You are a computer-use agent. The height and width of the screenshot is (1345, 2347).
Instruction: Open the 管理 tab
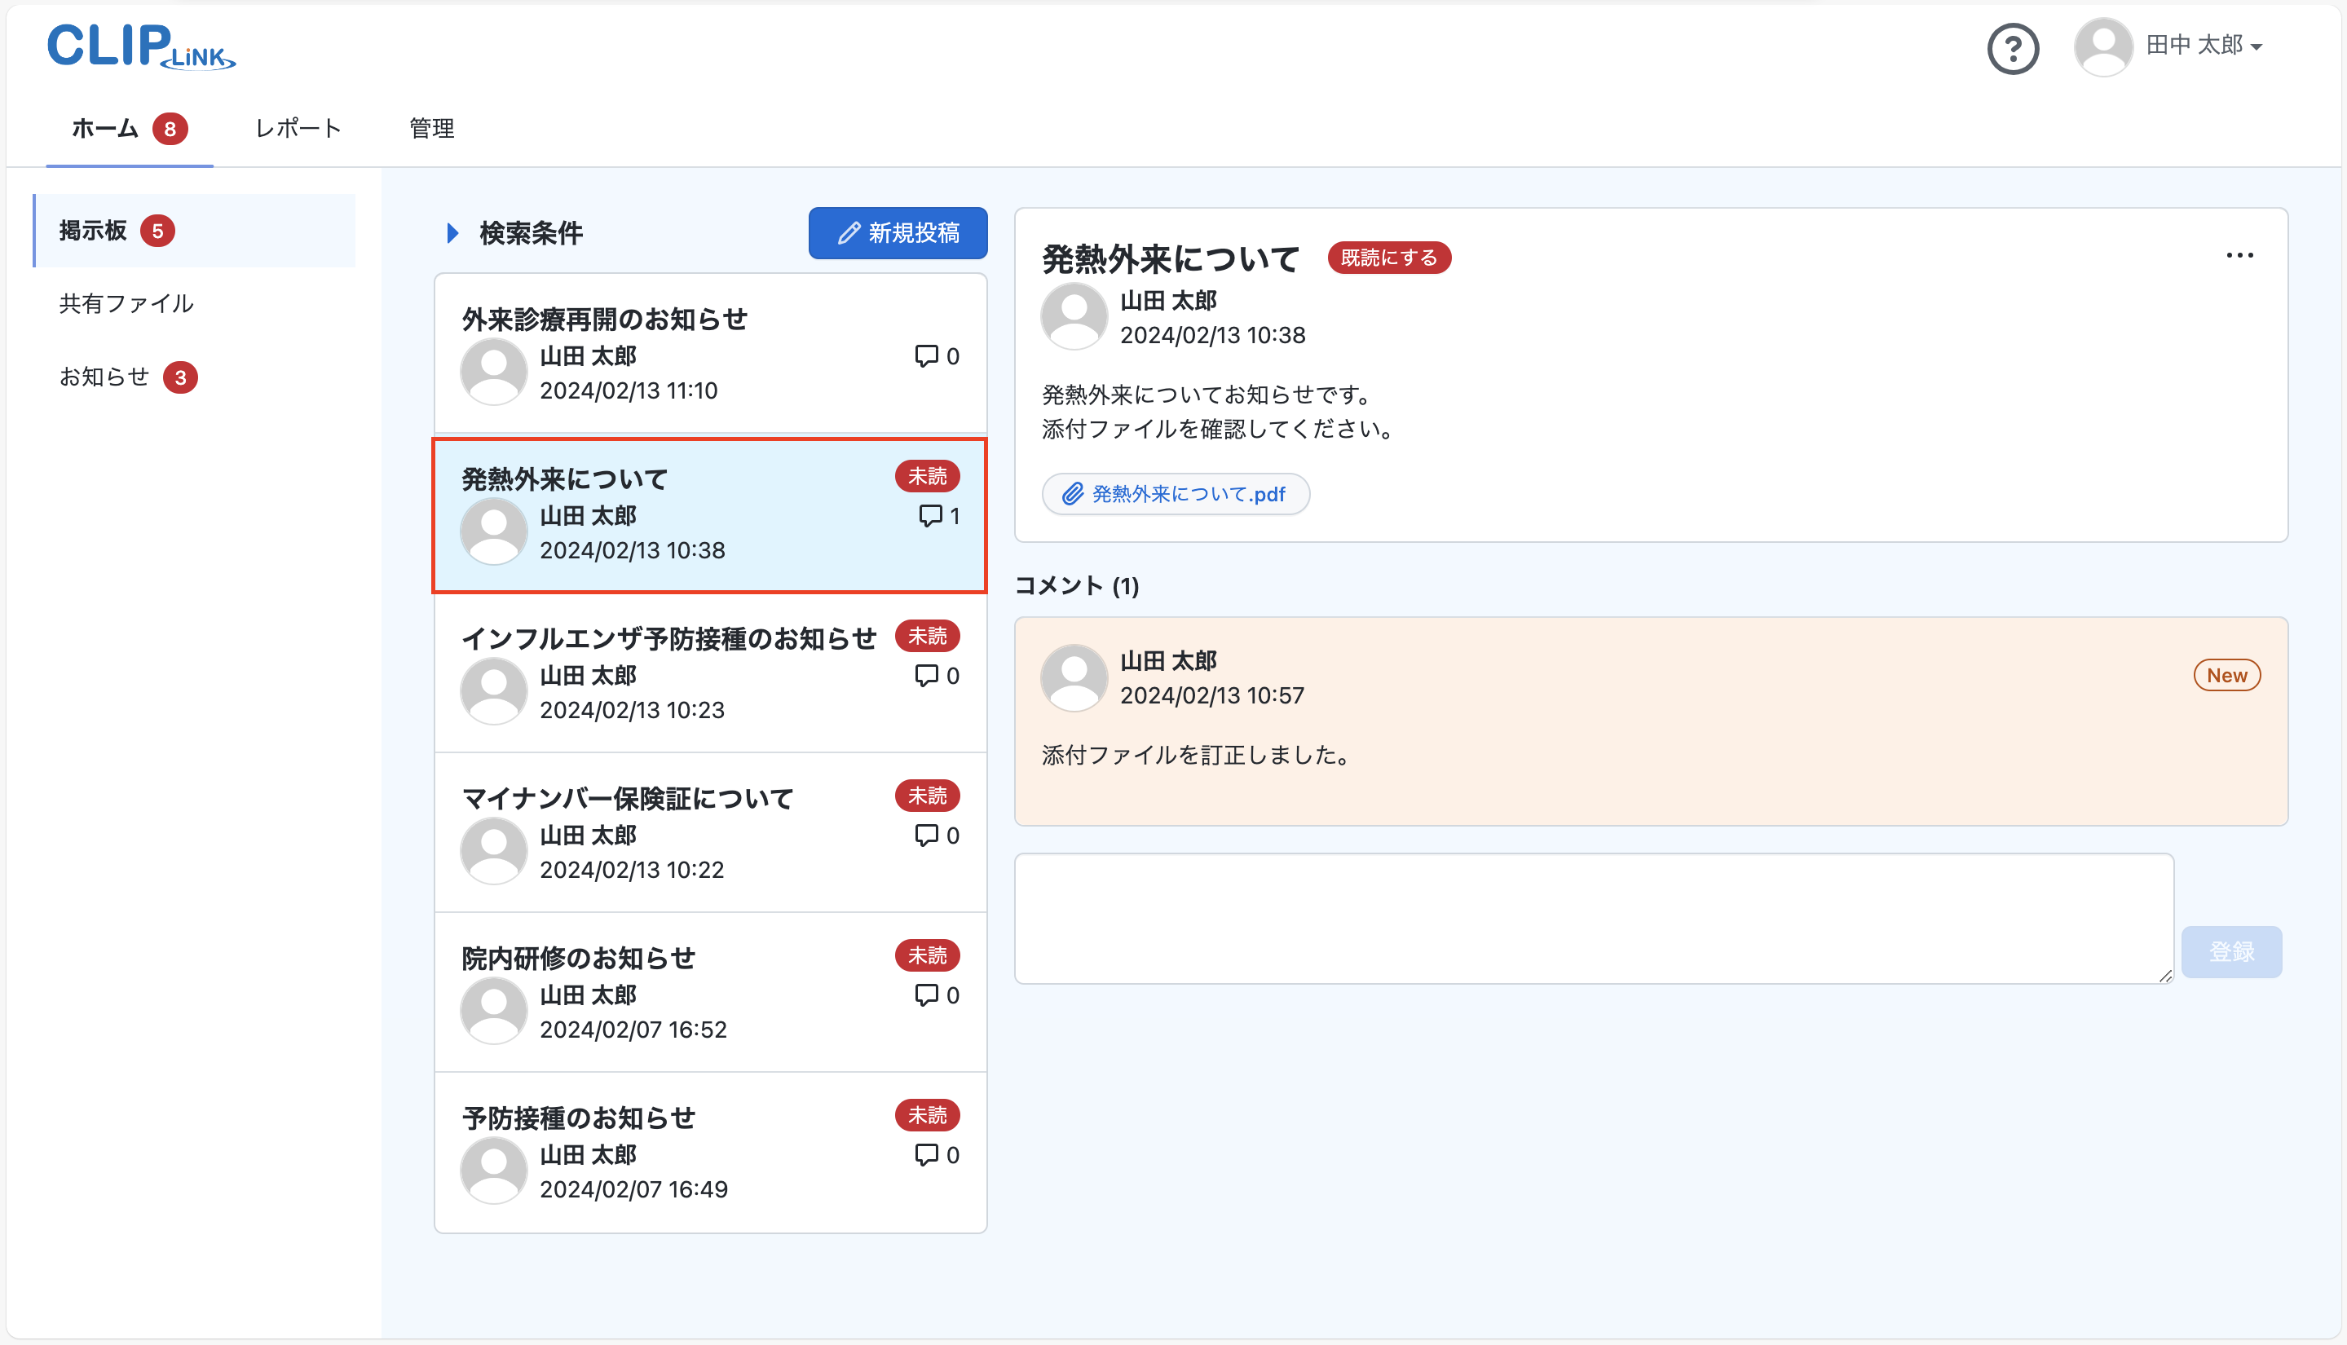(x=431, y=129)
